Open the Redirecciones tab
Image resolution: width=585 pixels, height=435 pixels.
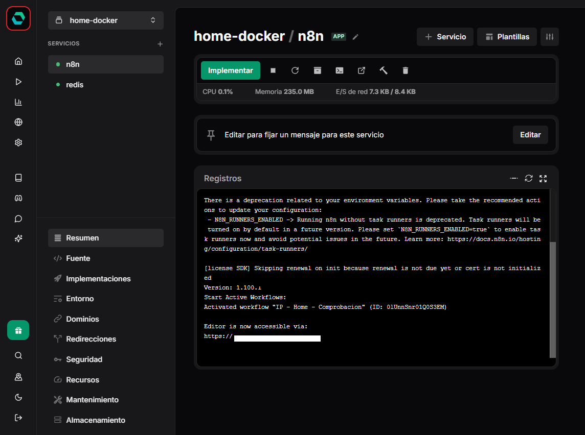[105, 340]
